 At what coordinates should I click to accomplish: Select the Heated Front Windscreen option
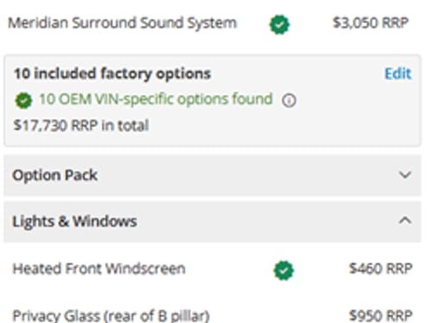click(99, 269)
